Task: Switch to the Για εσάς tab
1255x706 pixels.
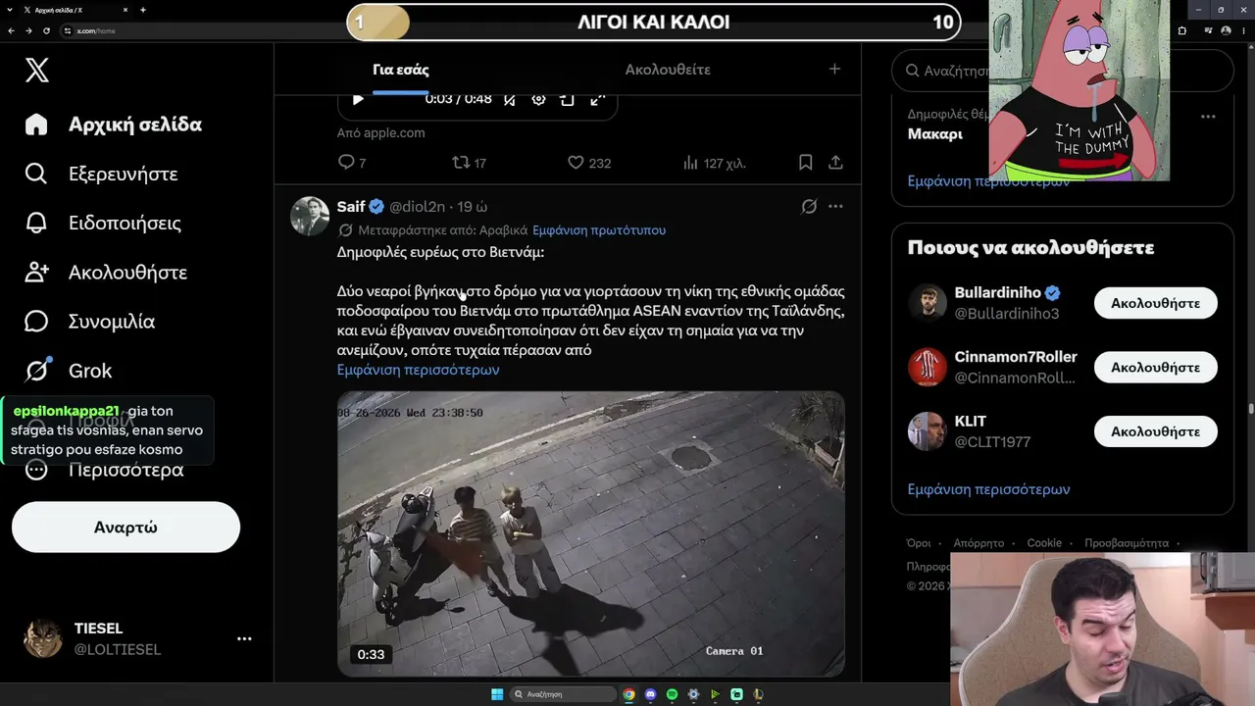Action: [401, 70]
